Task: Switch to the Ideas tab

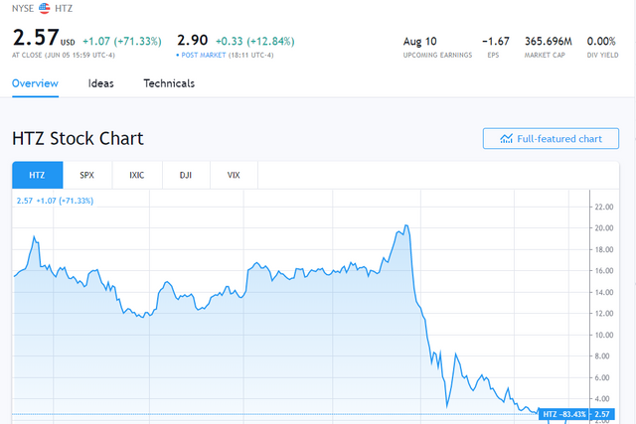Action: coord(100,83)
